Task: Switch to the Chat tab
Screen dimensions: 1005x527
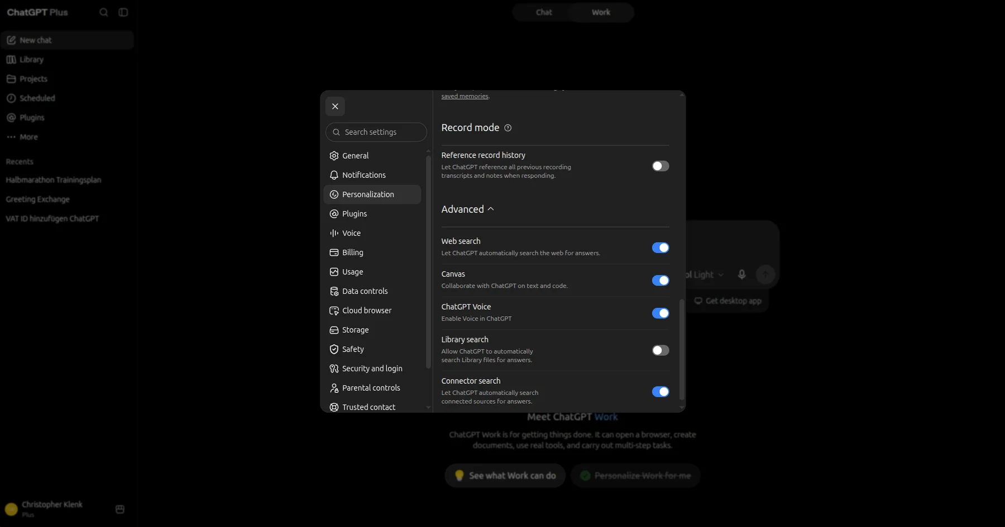Action: point(544,12)
